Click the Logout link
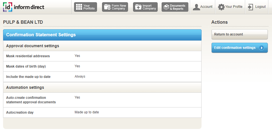Image resolution: width=272 pixels, height=134 pixels. pyautogui.click(x=260, y=7)
